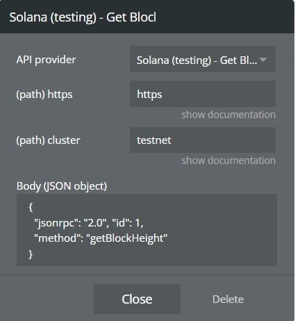Delete this Solana API action
Screen dimensions: 295x321
(228, 299)
